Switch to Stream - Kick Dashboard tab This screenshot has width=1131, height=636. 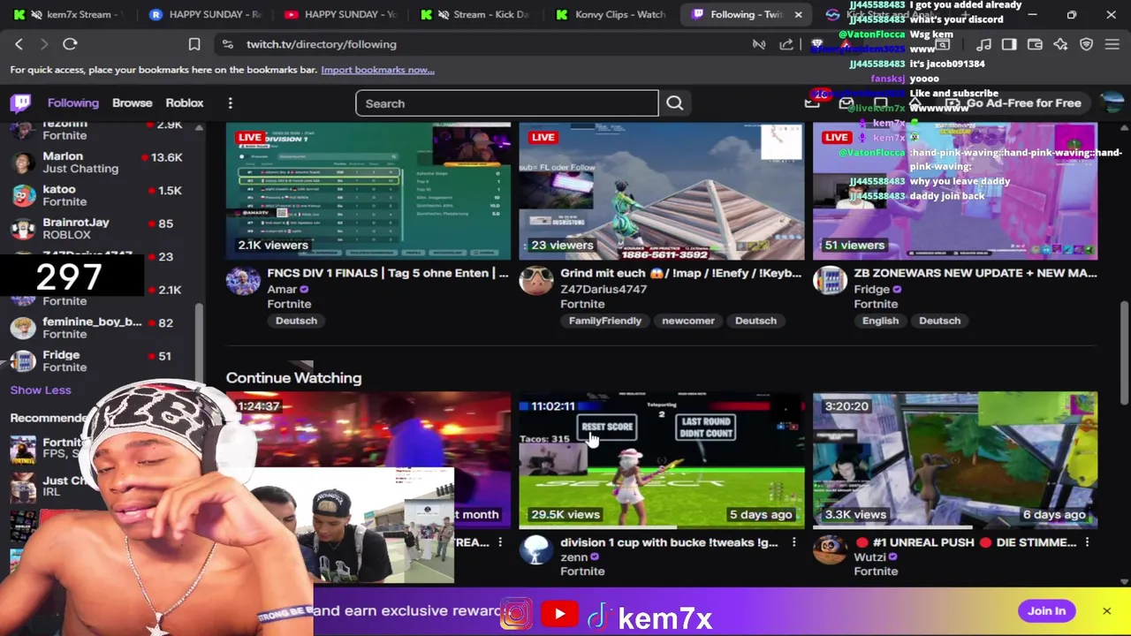477,14
